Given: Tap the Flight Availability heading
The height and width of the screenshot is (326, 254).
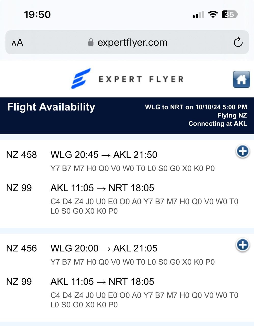Looking at the screenshot, I should point(51,107).
